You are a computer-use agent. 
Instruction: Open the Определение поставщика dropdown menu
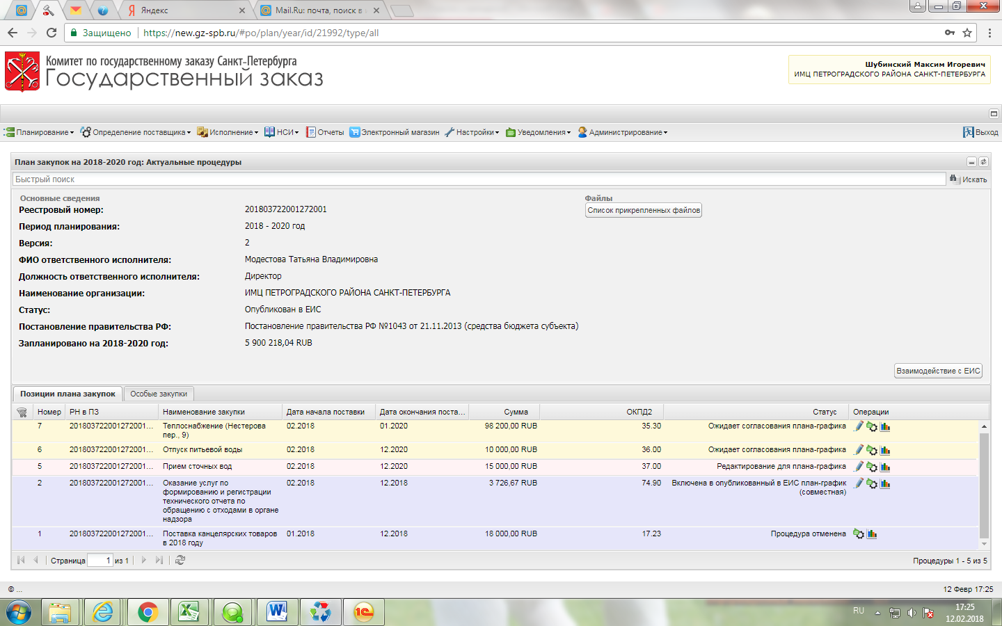pyautogui.click(x=136, y=132)
